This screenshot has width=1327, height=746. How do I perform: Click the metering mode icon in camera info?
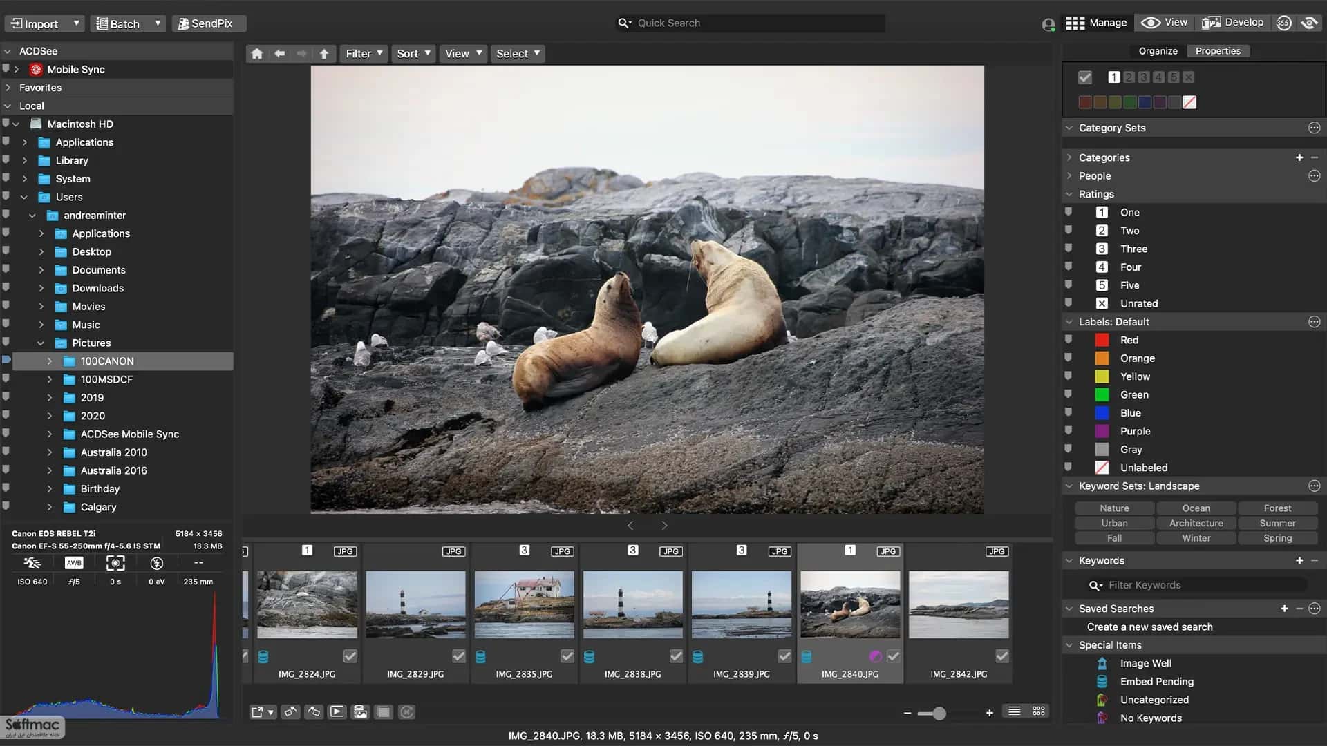point(115,563)
